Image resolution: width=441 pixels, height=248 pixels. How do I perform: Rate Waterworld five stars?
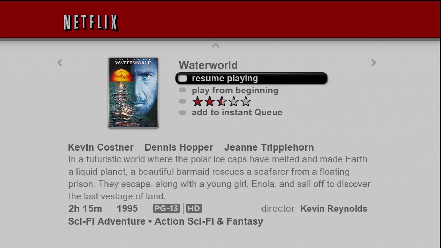(246, 102)
